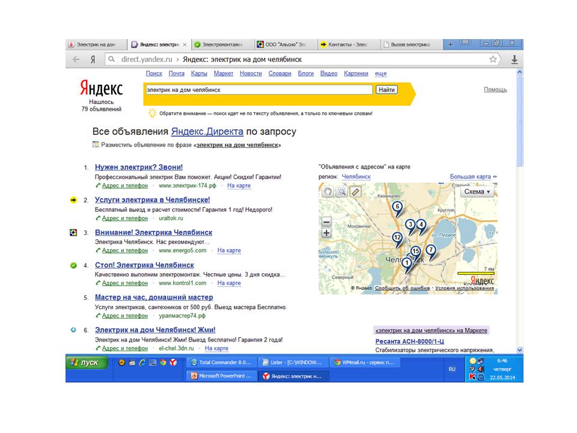
Task: Switch to the 'Вызов электрика' tab
Action: point(410,45)
